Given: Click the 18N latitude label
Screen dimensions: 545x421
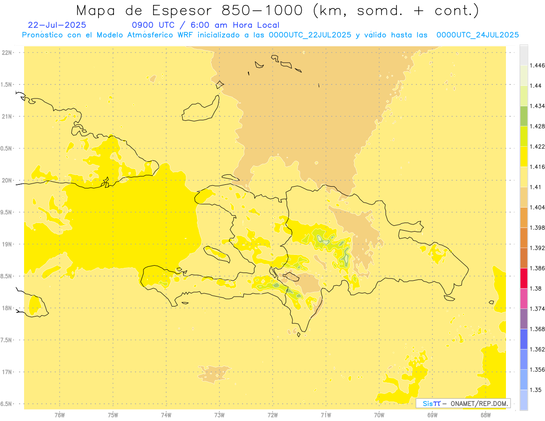Looking at the screenshot, I should click(x=8, y=308).
